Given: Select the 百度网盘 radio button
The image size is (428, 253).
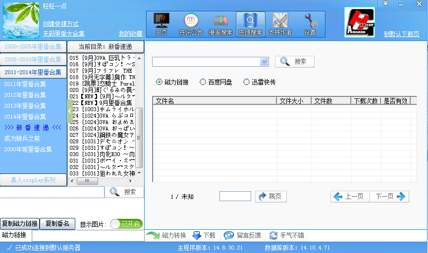Looking at the screenshot, I should click(203, 82).
